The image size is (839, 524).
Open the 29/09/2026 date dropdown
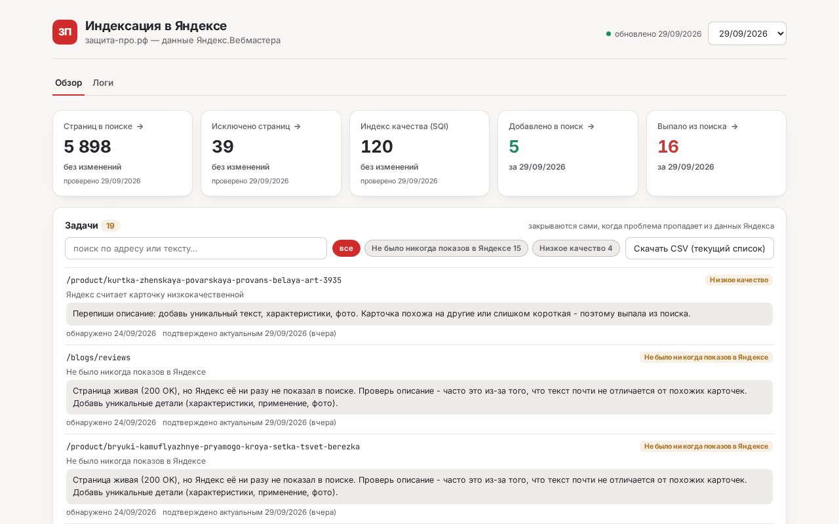pos(747,33)
